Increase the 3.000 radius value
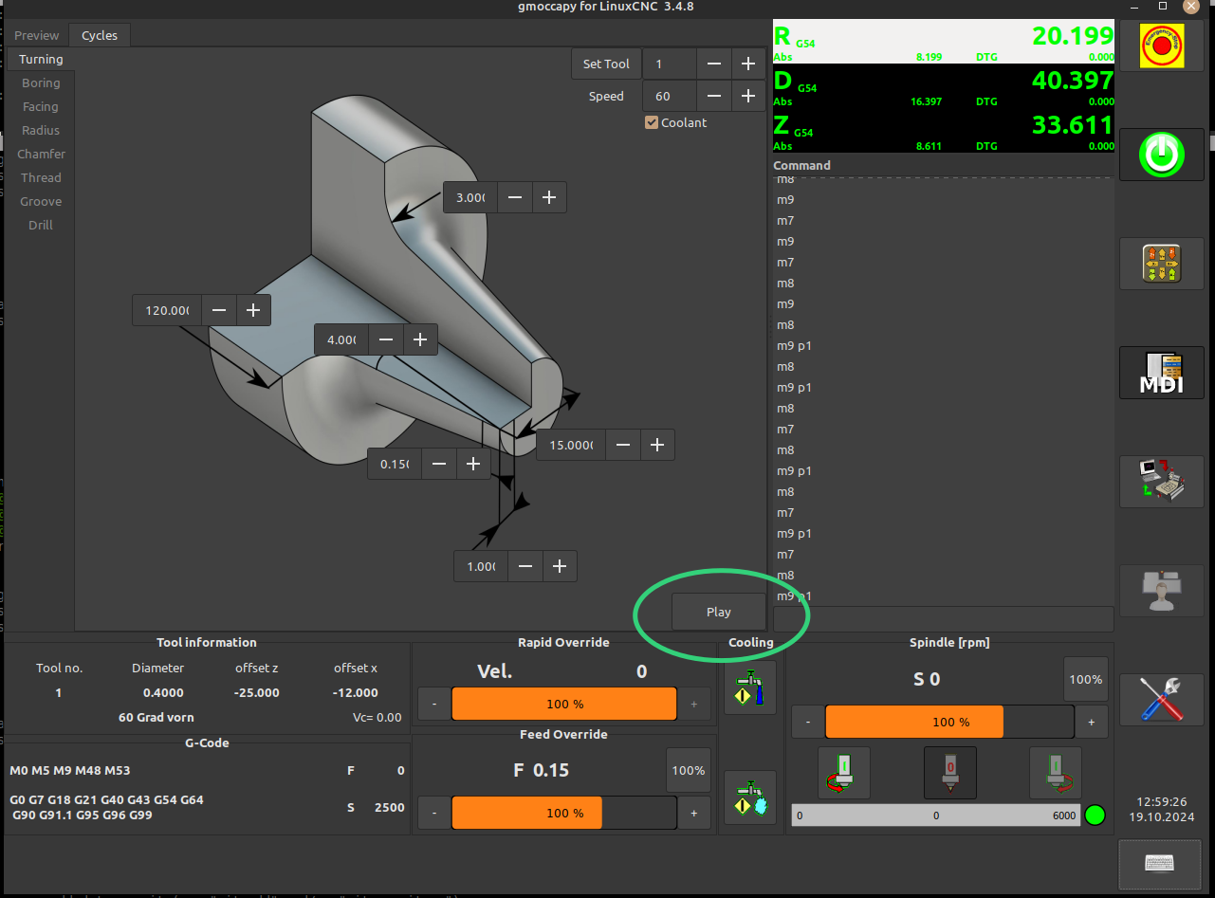The image size is (1215, 898). click(549, 197)
